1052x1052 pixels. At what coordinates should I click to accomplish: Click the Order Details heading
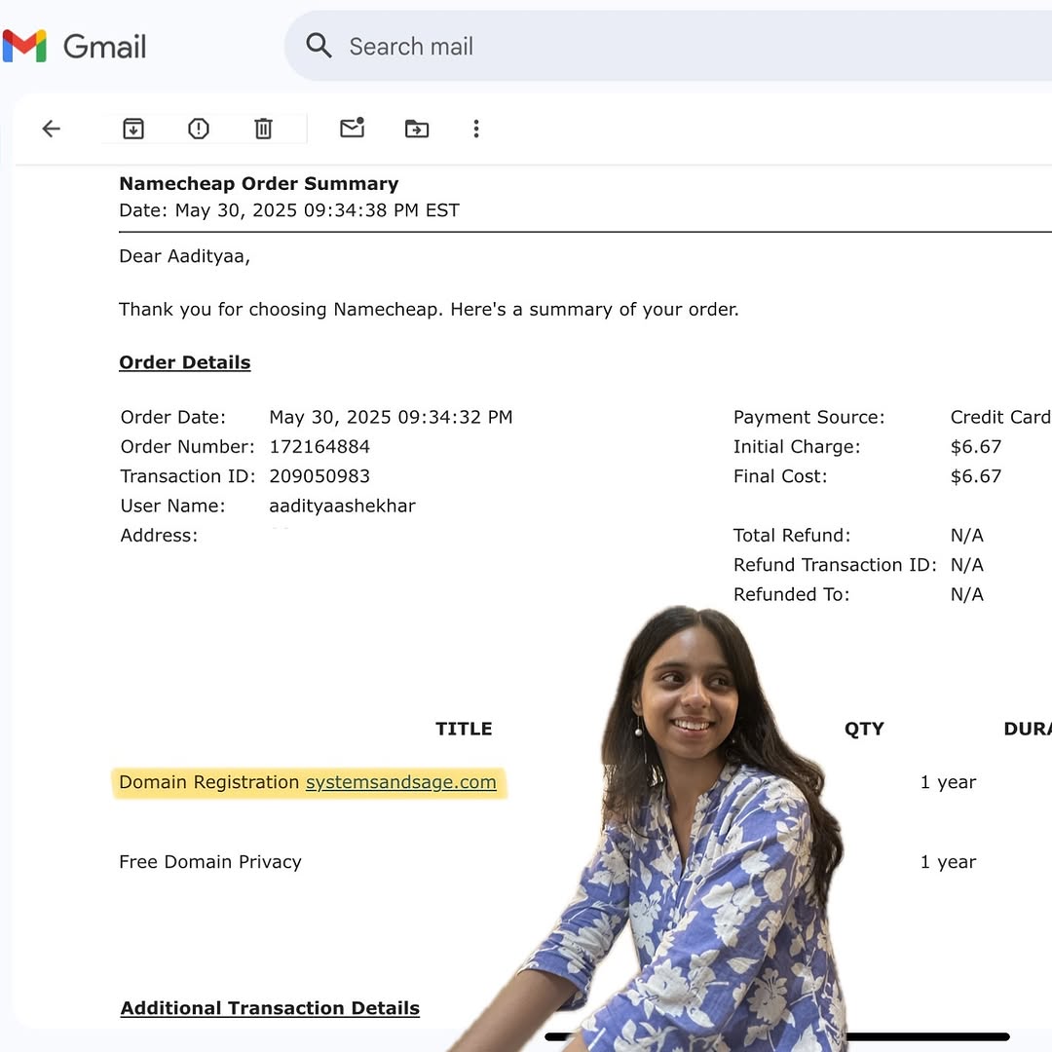pyautogui.click(x=185, y=362)
